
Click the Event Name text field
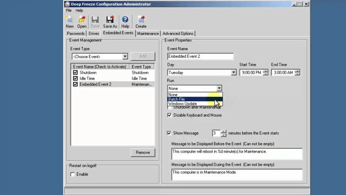click(x=200, y=56)
